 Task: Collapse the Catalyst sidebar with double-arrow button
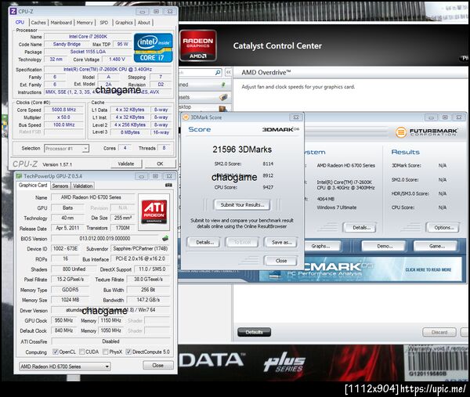tap(228, 72)
